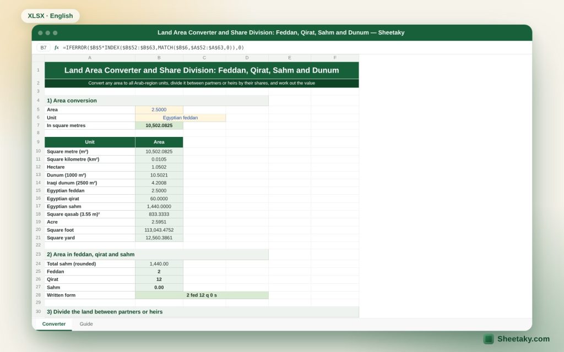Select row 15 header
The height and width of the screenshot is (352, 564).
38,190
